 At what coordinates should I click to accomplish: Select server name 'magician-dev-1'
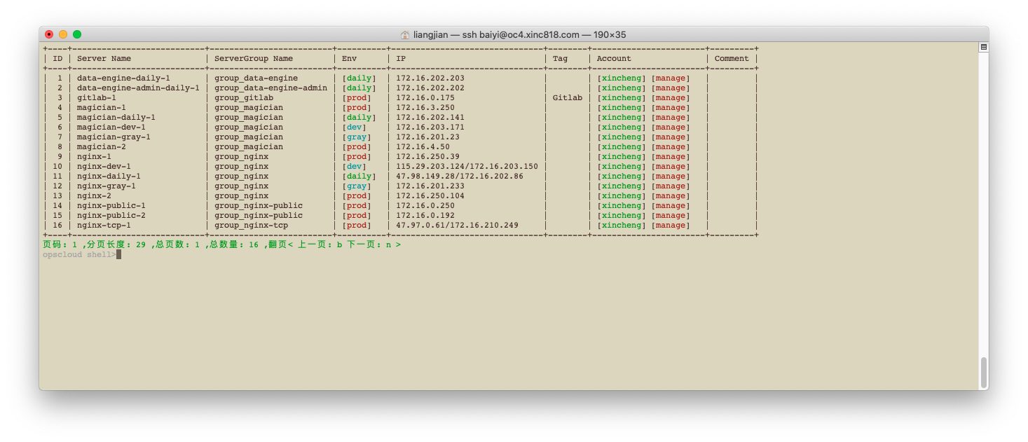(111, 127)
